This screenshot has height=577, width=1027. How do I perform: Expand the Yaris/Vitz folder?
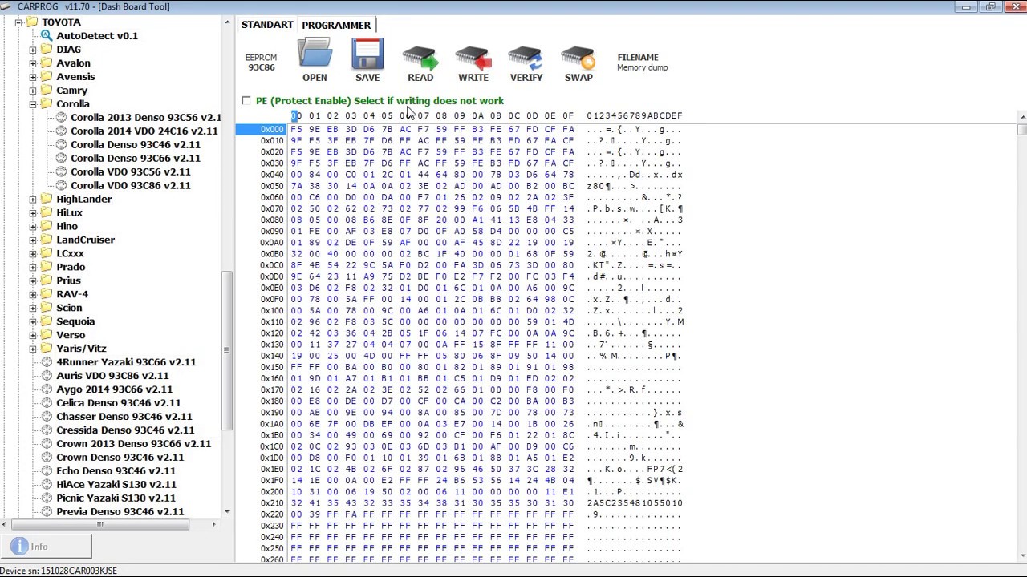coord(33,349)
